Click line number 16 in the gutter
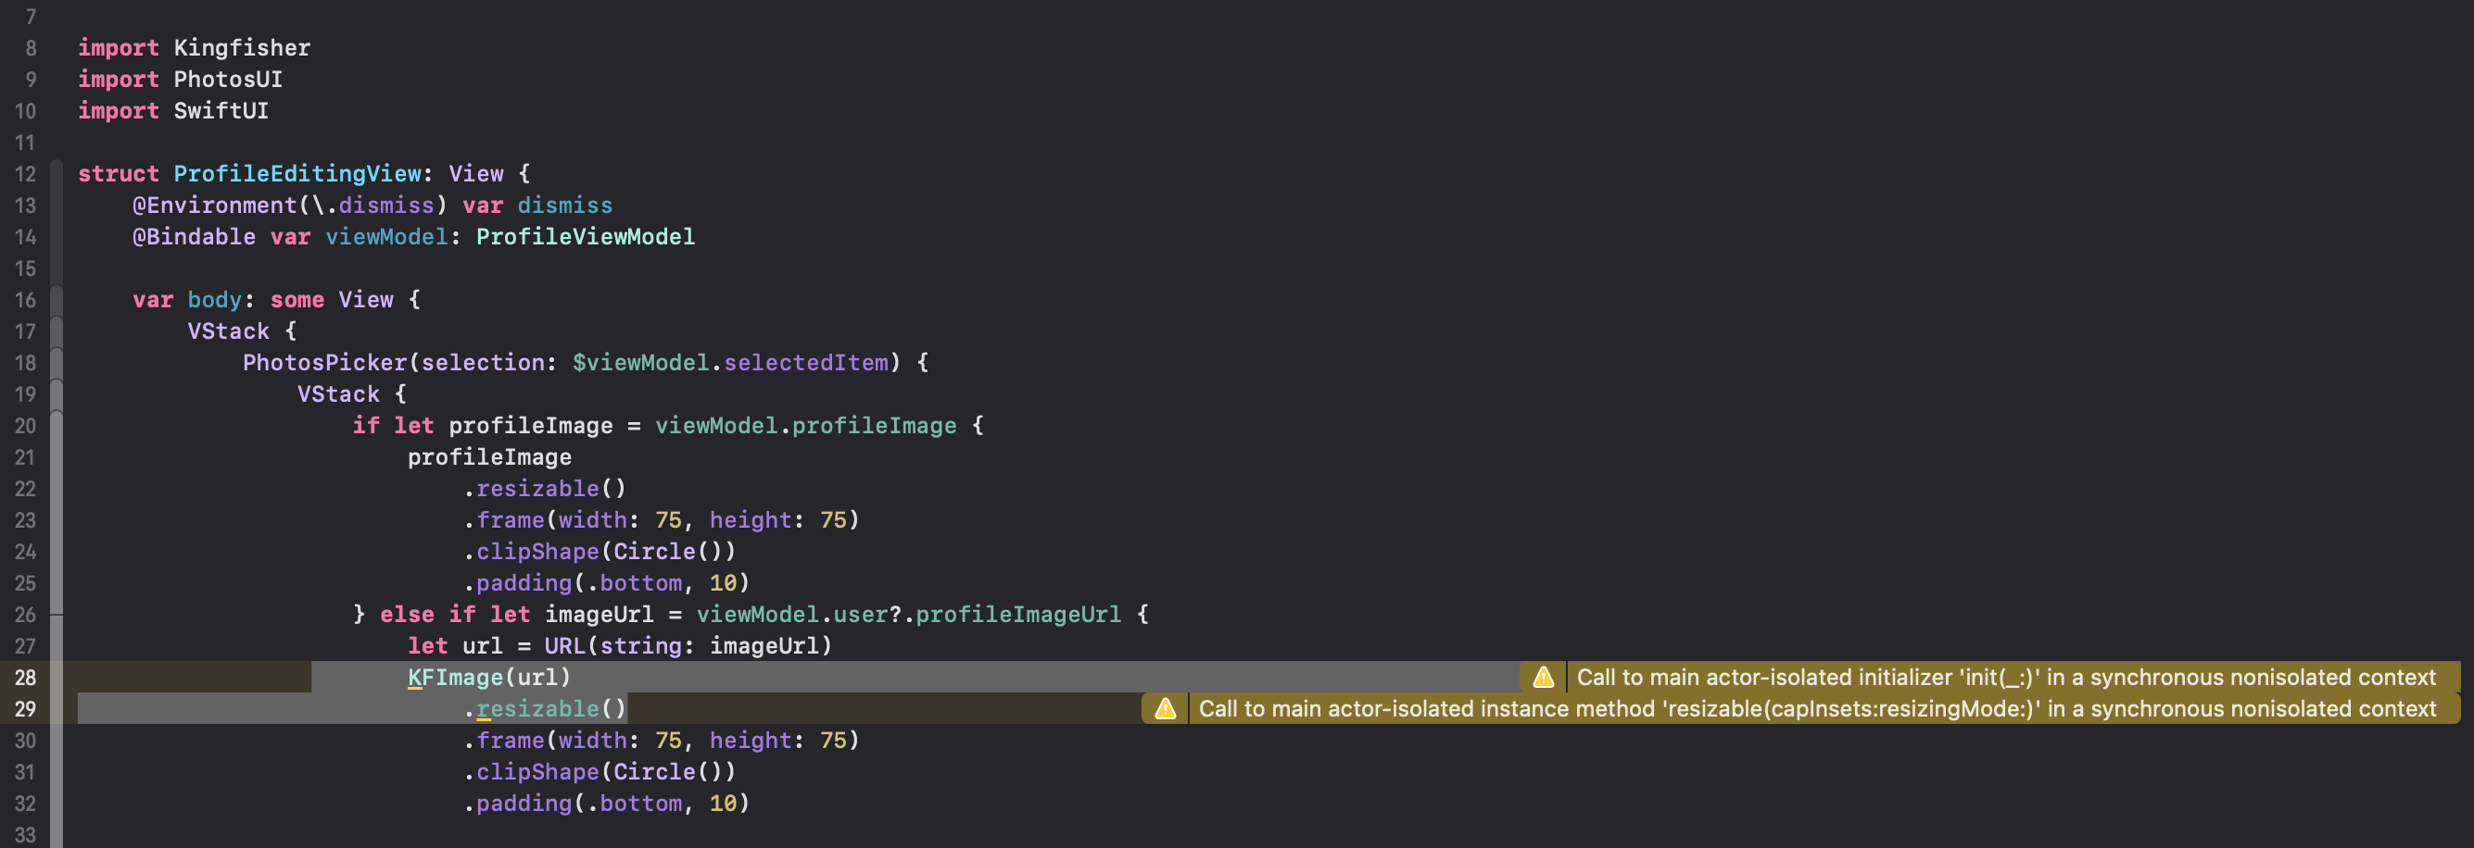The width and height of the screenshot is (2474, 848). [25, 300]
